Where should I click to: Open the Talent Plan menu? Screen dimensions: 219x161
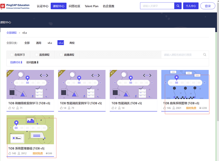(92, 6)
